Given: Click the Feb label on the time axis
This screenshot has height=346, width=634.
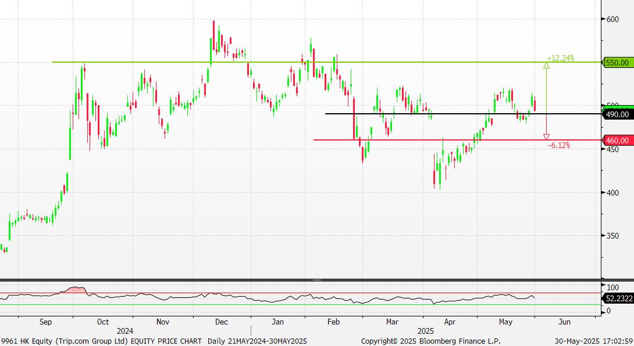Looking at the screenshot, I should (333, 322).
